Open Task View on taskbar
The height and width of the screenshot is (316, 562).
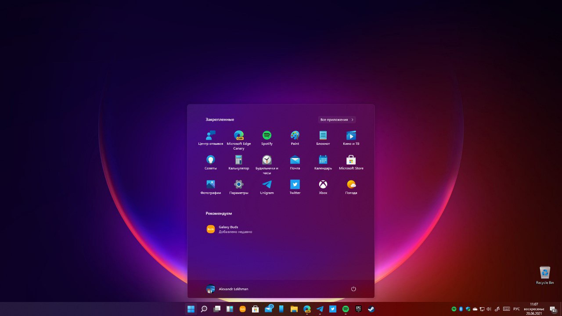tap(217, 309)
